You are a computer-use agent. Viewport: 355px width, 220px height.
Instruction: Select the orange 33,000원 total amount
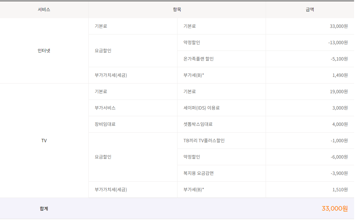tap(334, 209)
